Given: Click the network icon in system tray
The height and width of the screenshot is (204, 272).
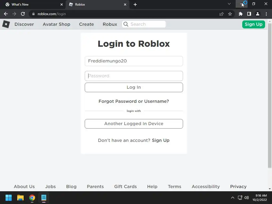Looking at the screenshot, I should pyautogui.click(x=240, y=198).
